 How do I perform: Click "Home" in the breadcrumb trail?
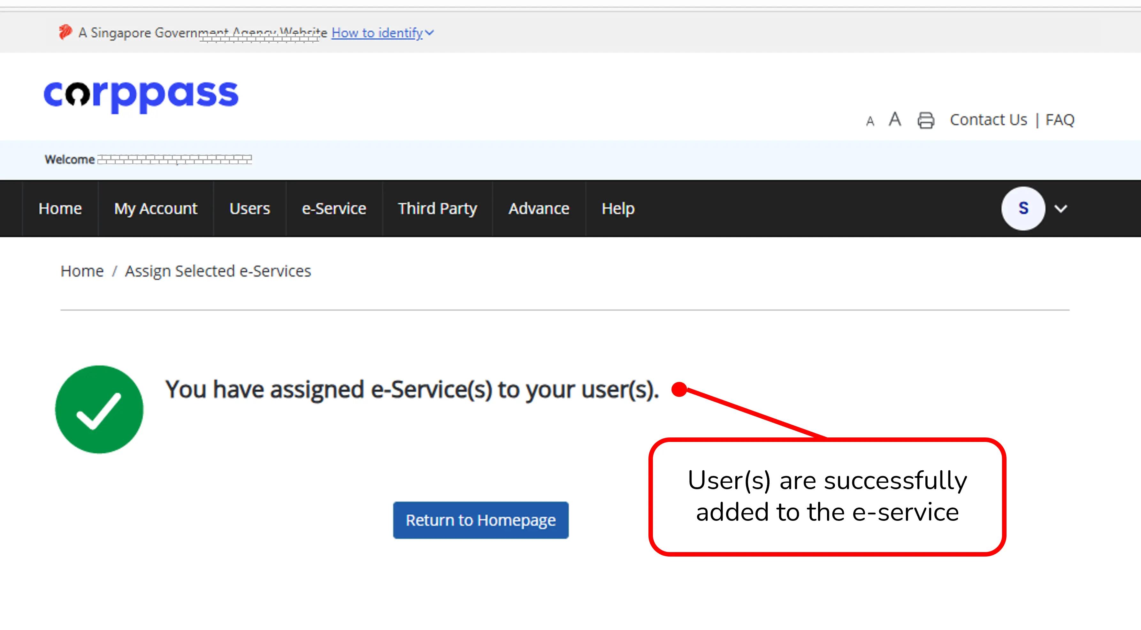click(82, 270)
